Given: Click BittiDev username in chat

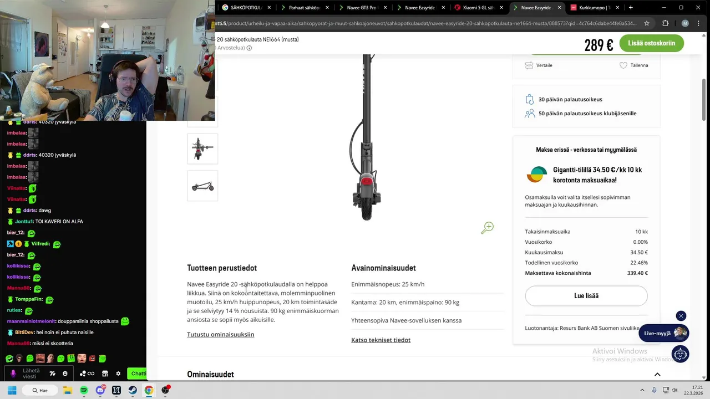Looking at the screenshot, I should coord(24,332).
